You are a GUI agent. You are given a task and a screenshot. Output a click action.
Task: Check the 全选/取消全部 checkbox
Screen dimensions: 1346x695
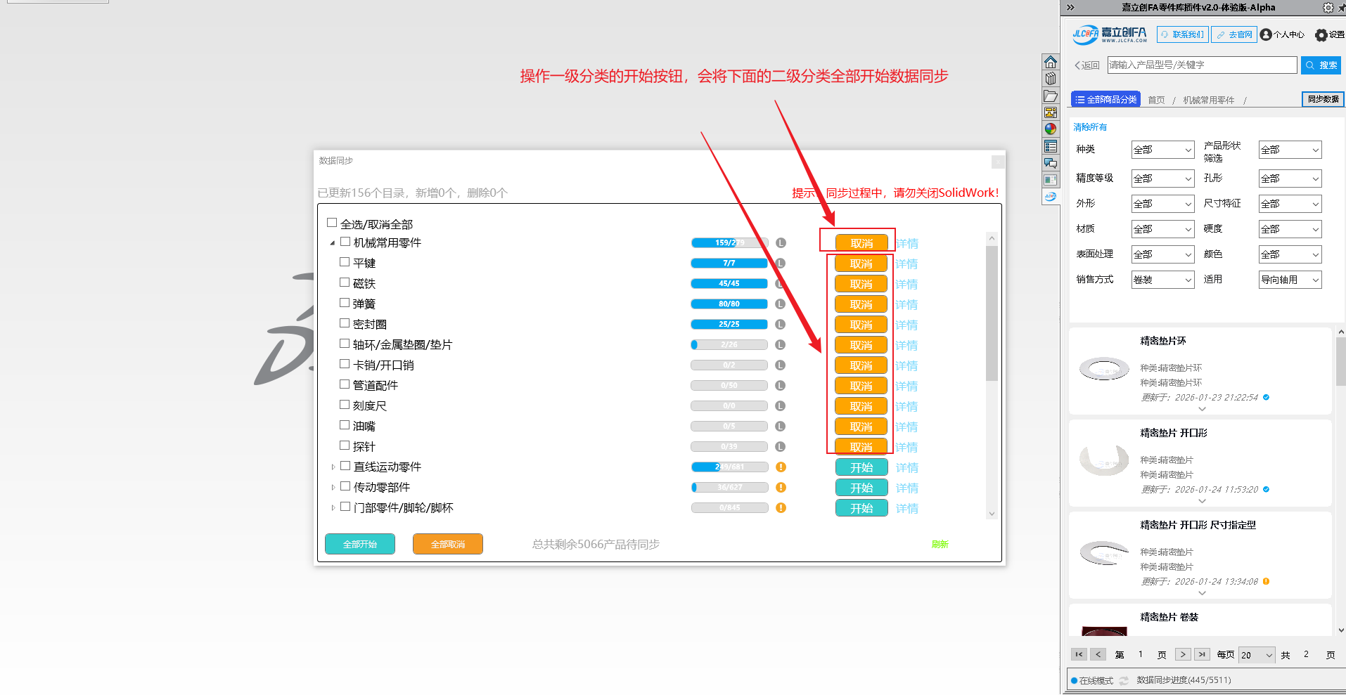(x=332, y=223)
